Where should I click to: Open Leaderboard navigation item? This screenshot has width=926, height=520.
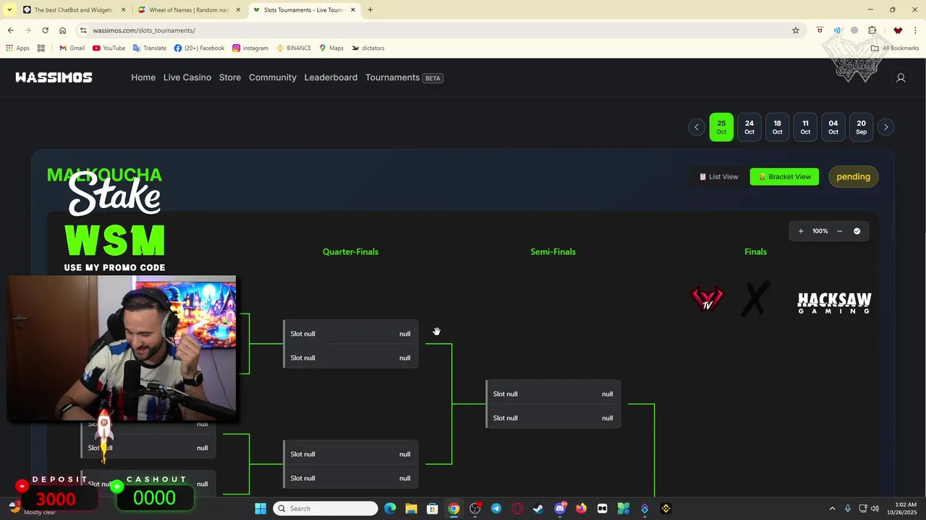tap(331, 77)
